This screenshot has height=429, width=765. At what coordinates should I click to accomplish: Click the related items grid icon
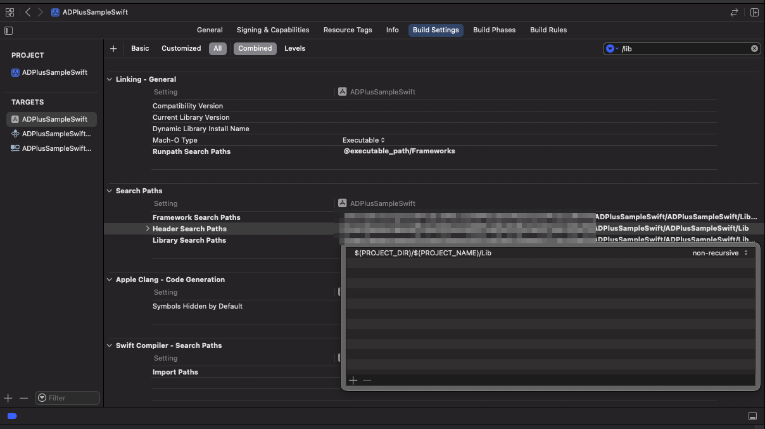point(9,12)
